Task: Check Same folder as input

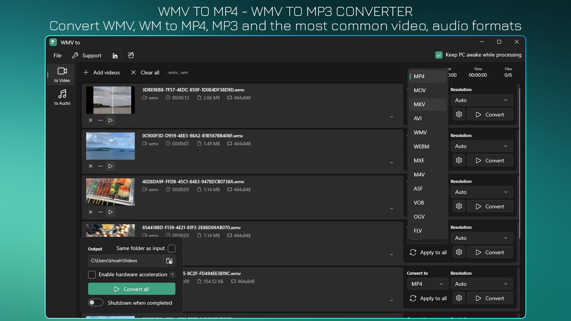Action: (172, 249)
